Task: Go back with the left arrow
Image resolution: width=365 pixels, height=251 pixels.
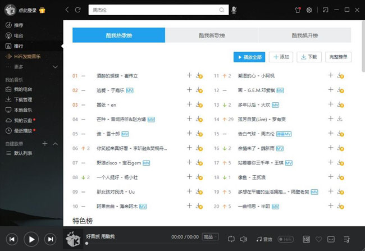Action: pos(67,10)
